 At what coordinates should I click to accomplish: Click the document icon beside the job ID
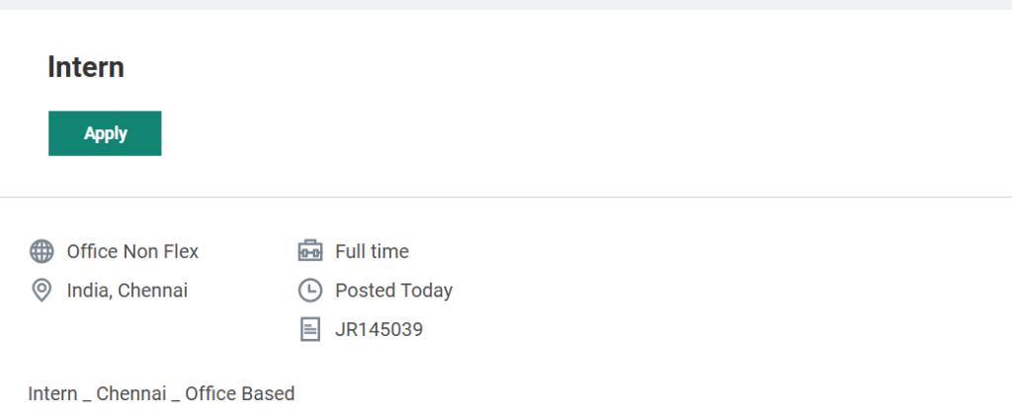click(310, 329)
